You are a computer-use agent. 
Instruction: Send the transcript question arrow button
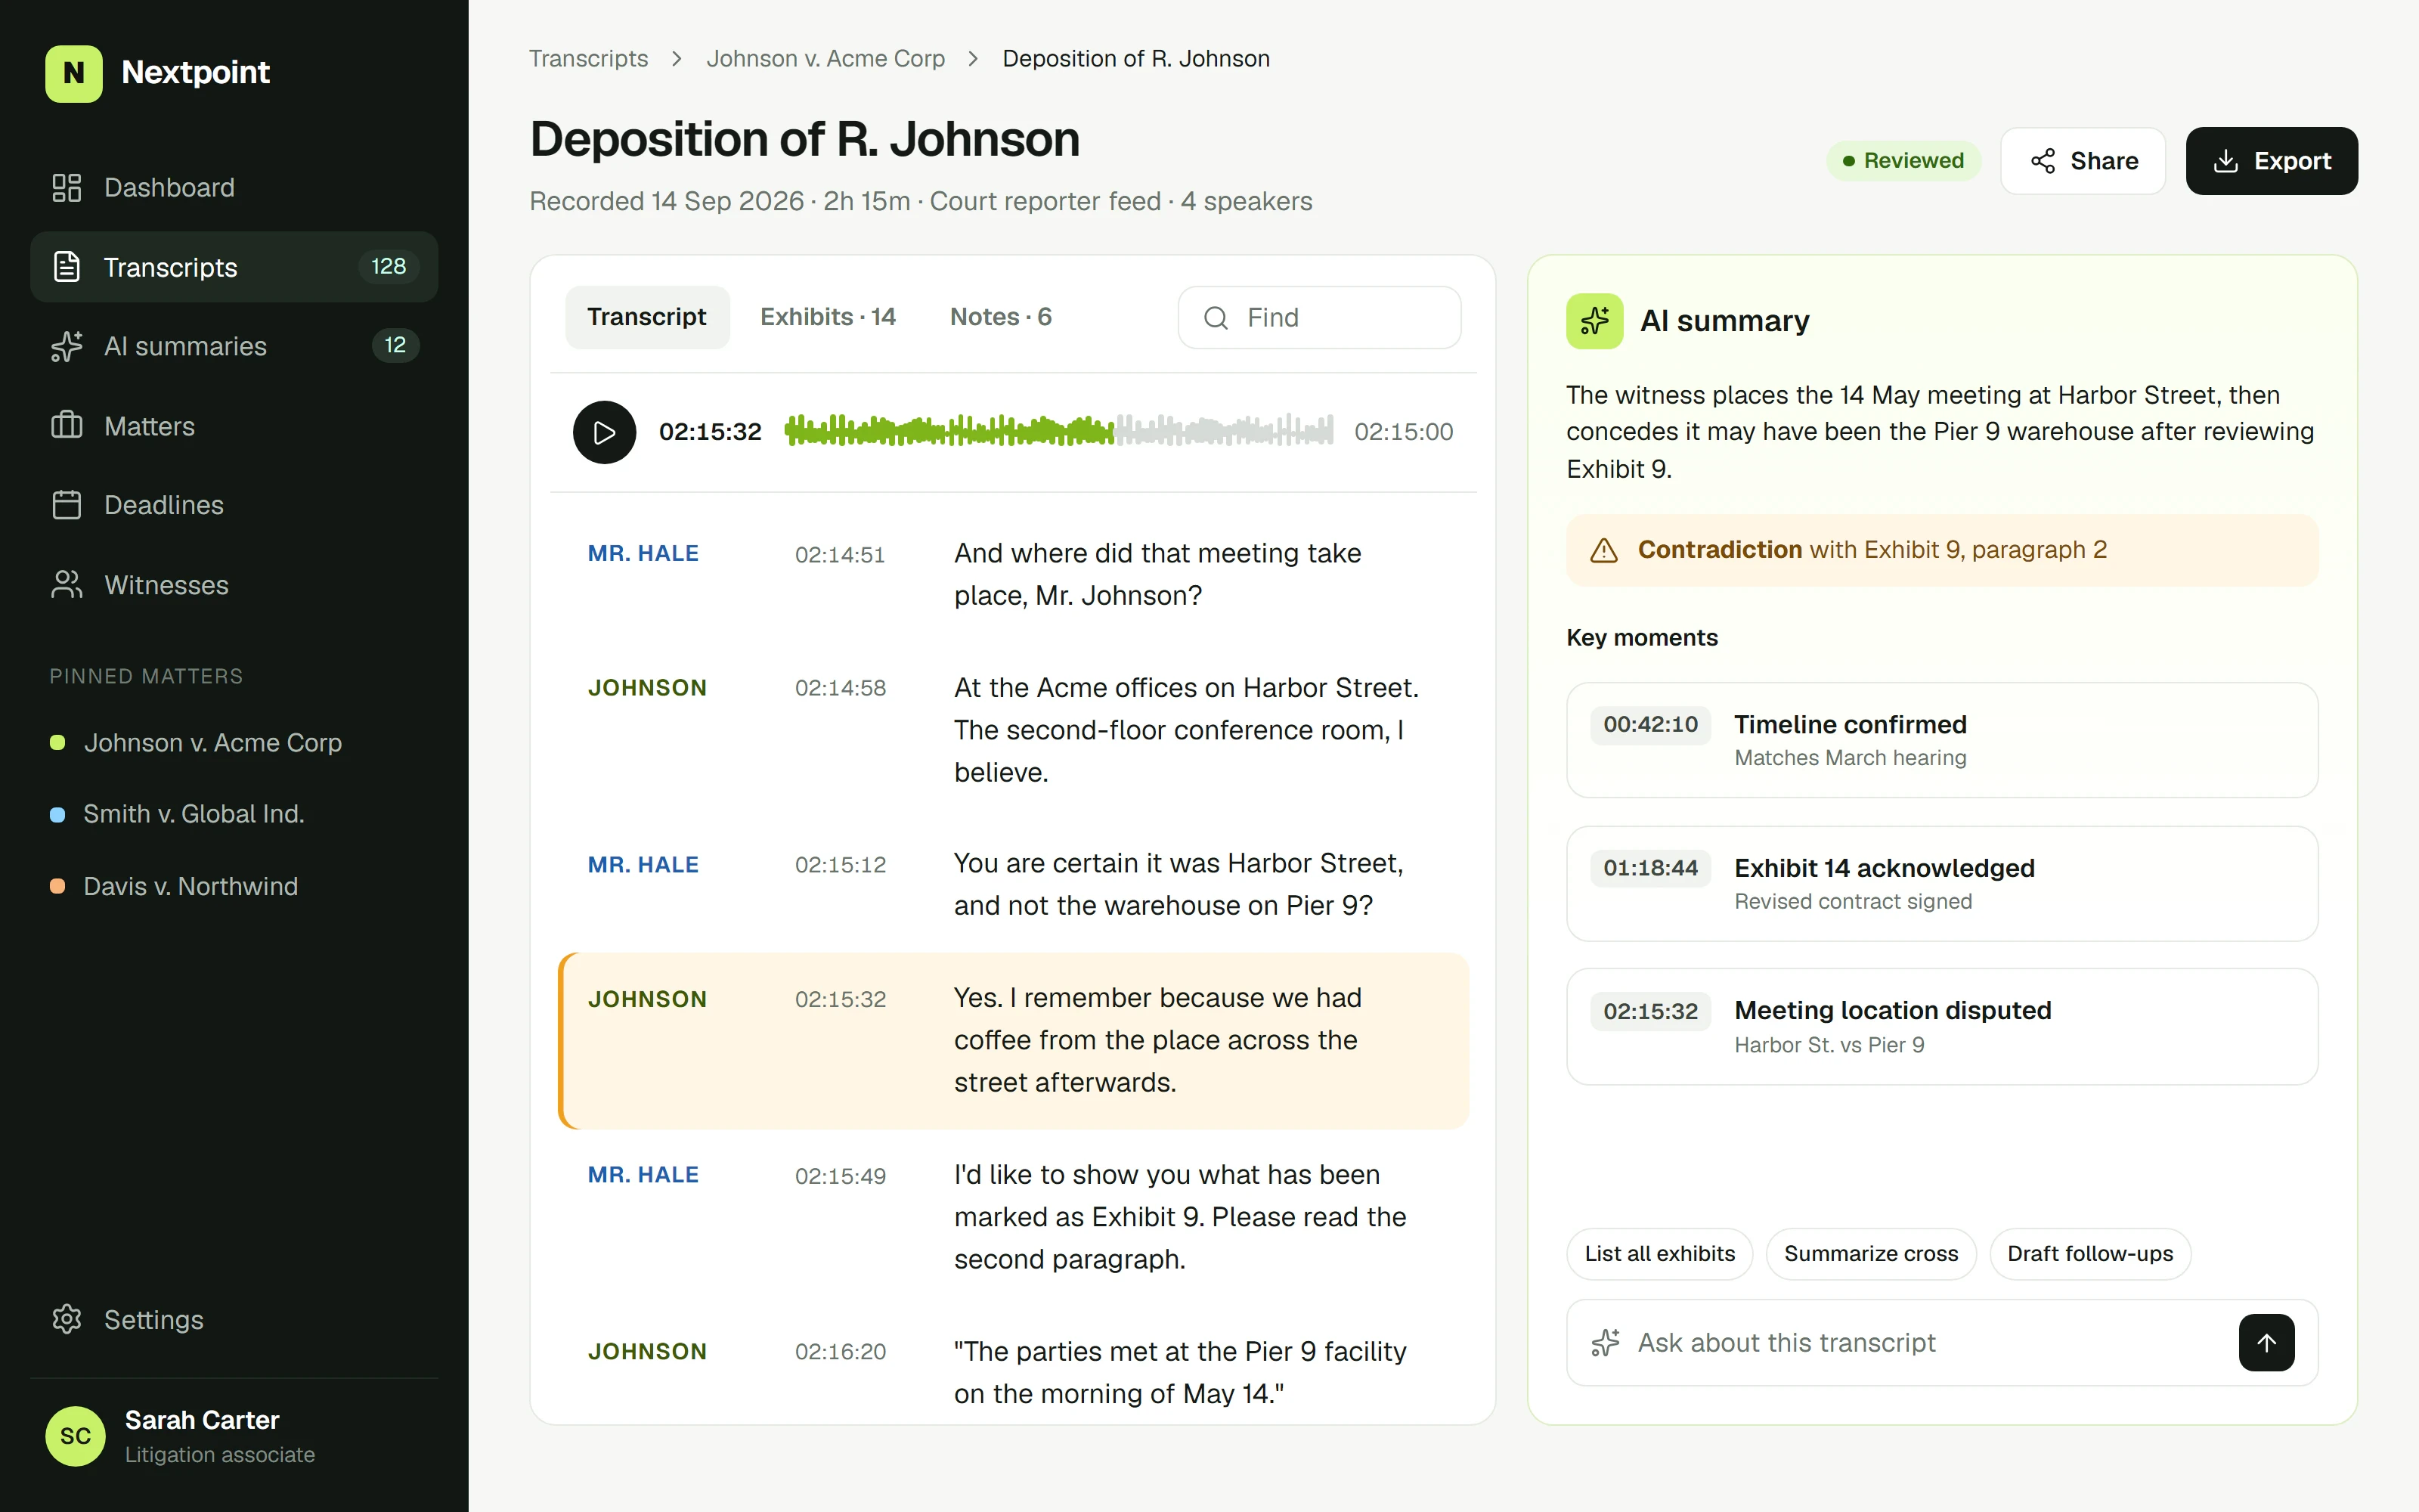tap(2266, 1343)
